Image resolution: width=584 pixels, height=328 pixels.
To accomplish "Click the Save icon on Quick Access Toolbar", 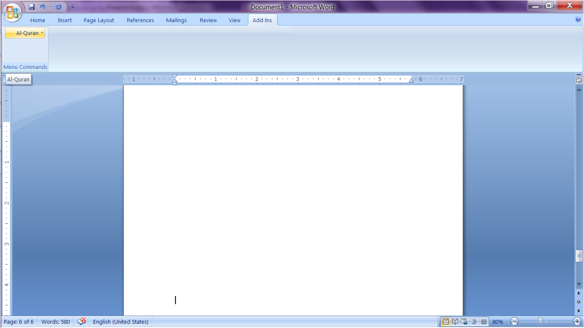I will 31,7.
